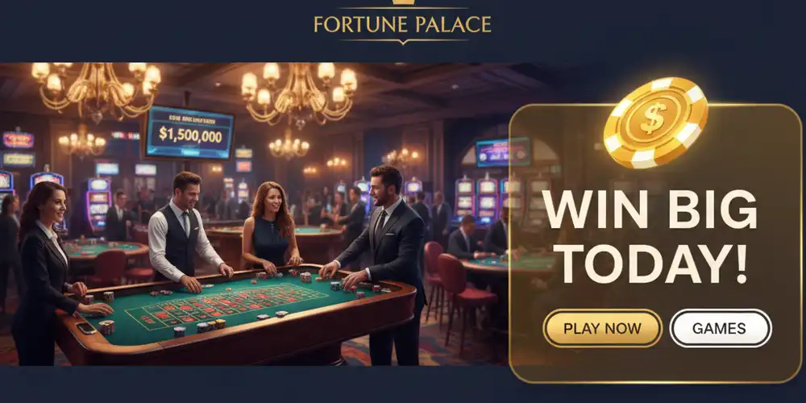Click the gold dollar casino chip icon
Viewport: 806px width, 403px height.
[655, 123]
